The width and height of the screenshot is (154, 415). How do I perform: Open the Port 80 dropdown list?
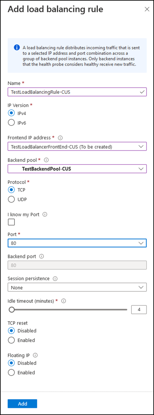click(77, 243)
